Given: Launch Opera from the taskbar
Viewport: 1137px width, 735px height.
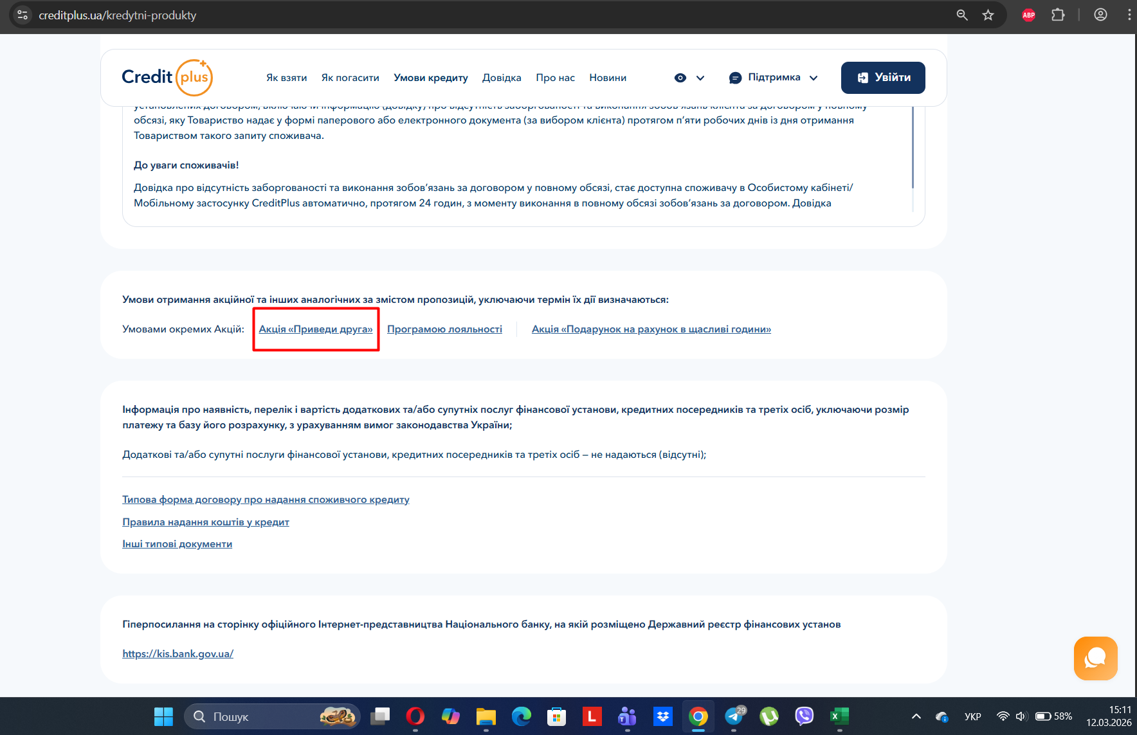Looking at the screenshot, I should pyautogui.click(x=415, y=716).
